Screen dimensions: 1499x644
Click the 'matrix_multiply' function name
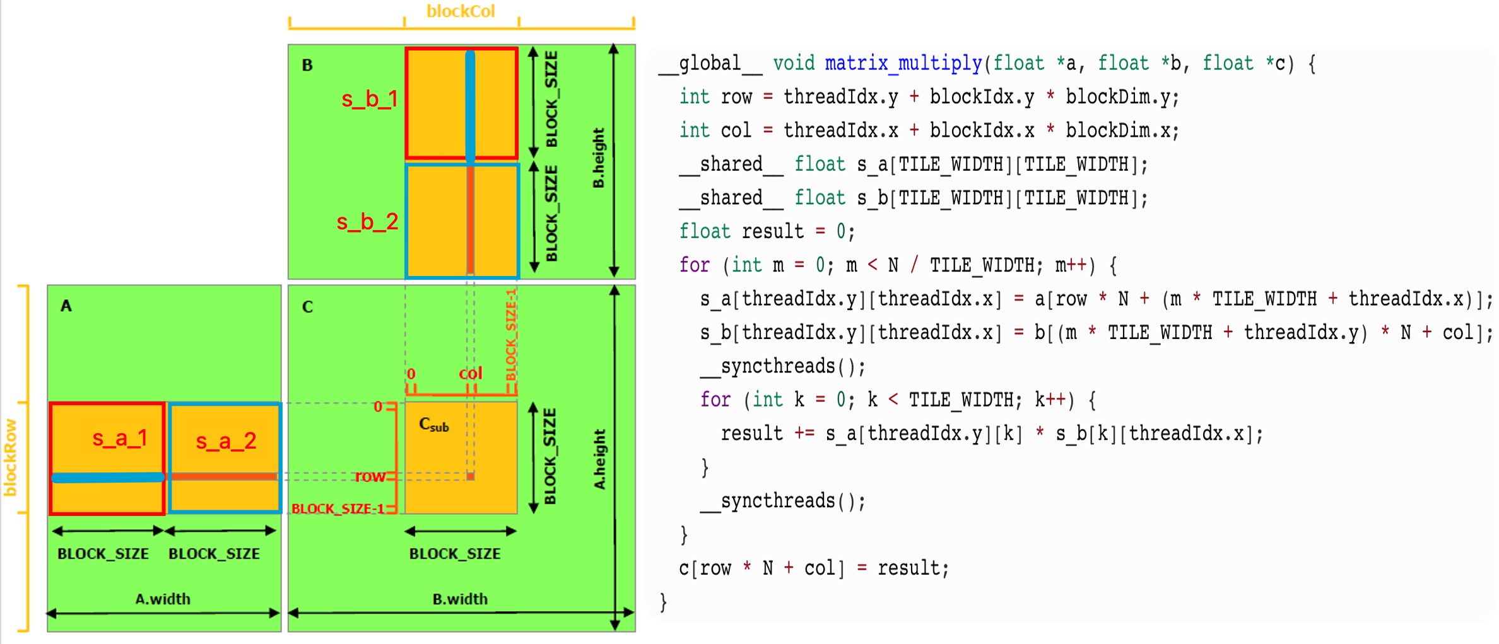[903, 63]
